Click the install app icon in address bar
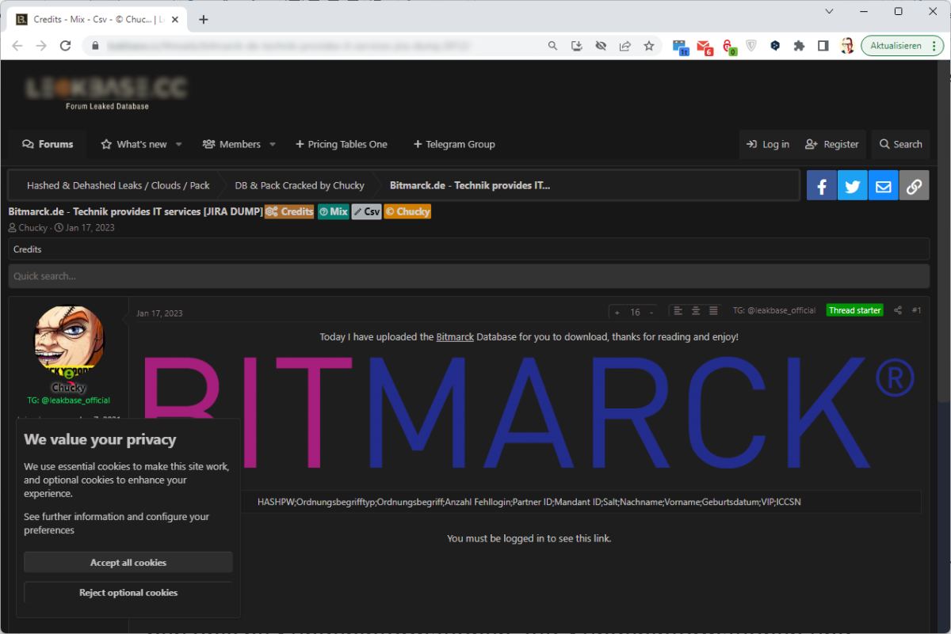The width and height of the screenshot is (951, 634). point(577,46)
